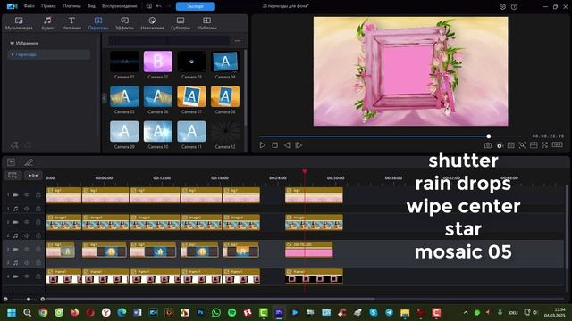
Task: Open the Правка menu
Action: [x=48, y=6]
